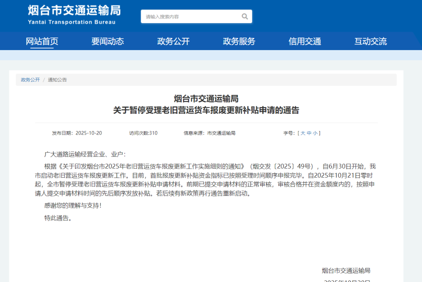Click the 烟台市交通运输局 signature at the bottom
This screenshot has height=282, width=422.
coord(346,271)
